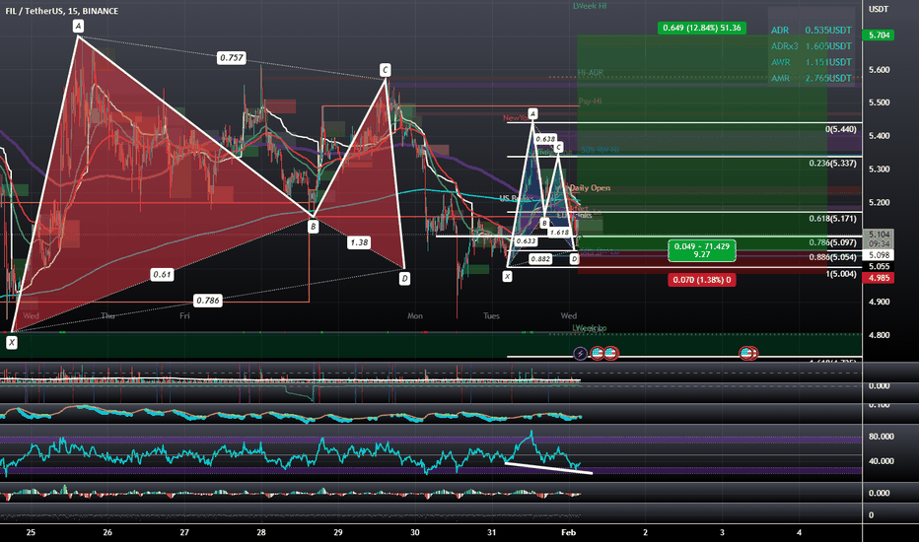
Task: Click the 0.638 ratio label
Action: pyautogui.click(x=545, y=139)
